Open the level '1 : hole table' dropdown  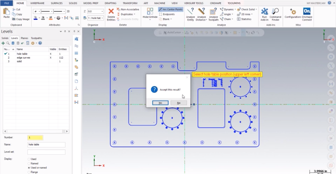[x=102, y=18]
